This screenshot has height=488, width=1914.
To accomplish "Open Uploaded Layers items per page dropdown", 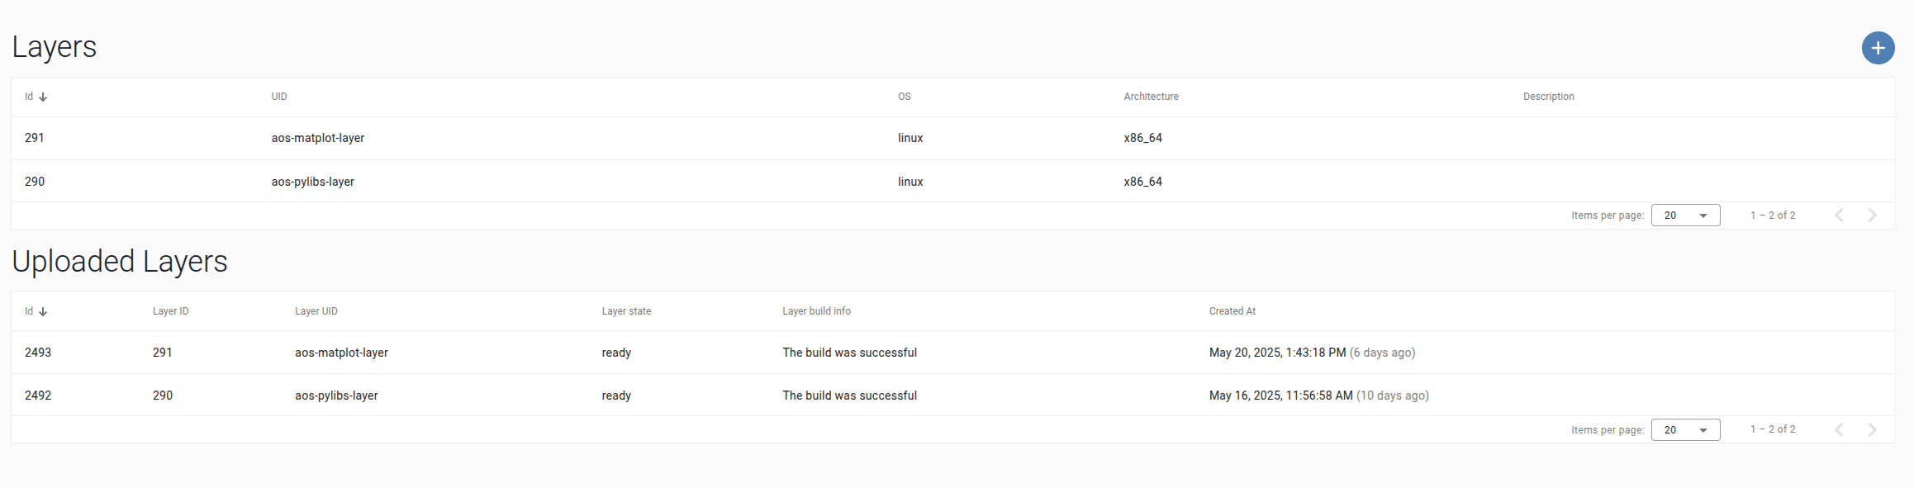I will (x=1685, y=430).
